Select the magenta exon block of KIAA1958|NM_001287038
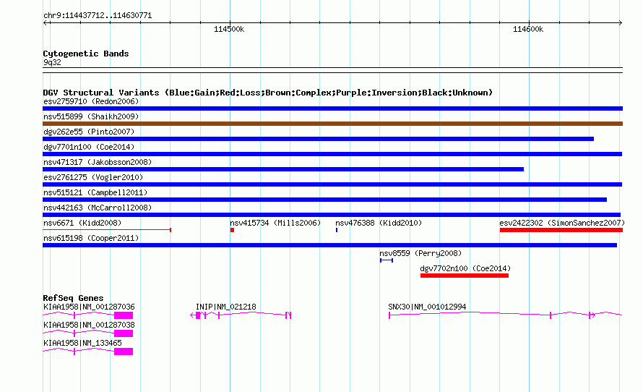Image resolution: width=643 pixels, height=392 pixels. point(124,333)
